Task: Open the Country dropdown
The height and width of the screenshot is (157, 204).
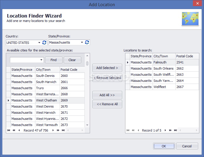Action: tap(39, 43)
